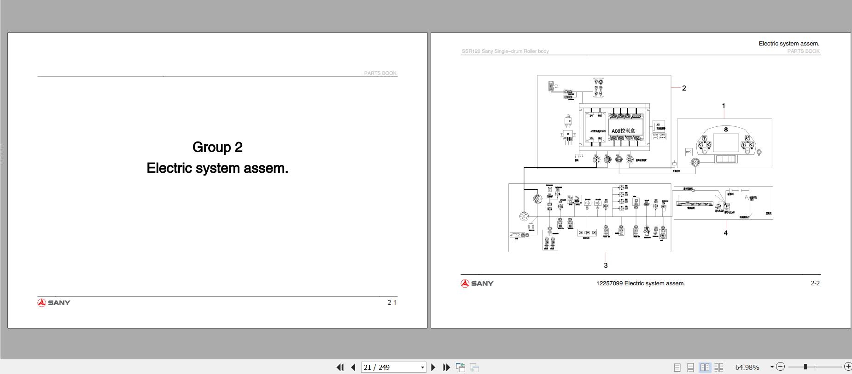Click PARTS BOOK header on left page
Screen dimensions: 852x374
[380, 73]
